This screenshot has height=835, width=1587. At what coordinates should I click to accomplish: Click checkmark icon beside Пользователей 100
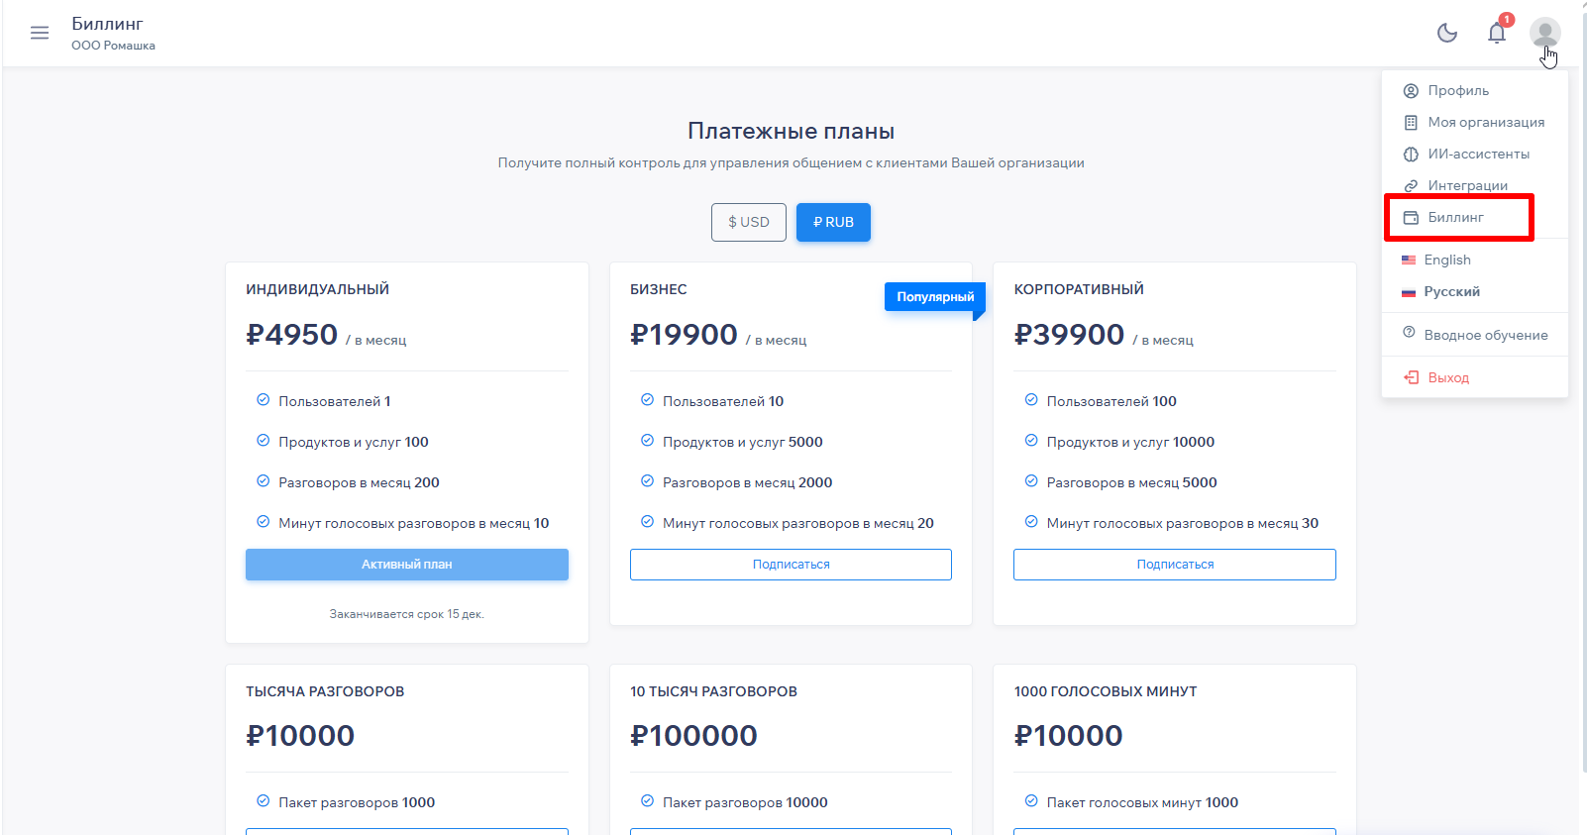pos(1031,400)
